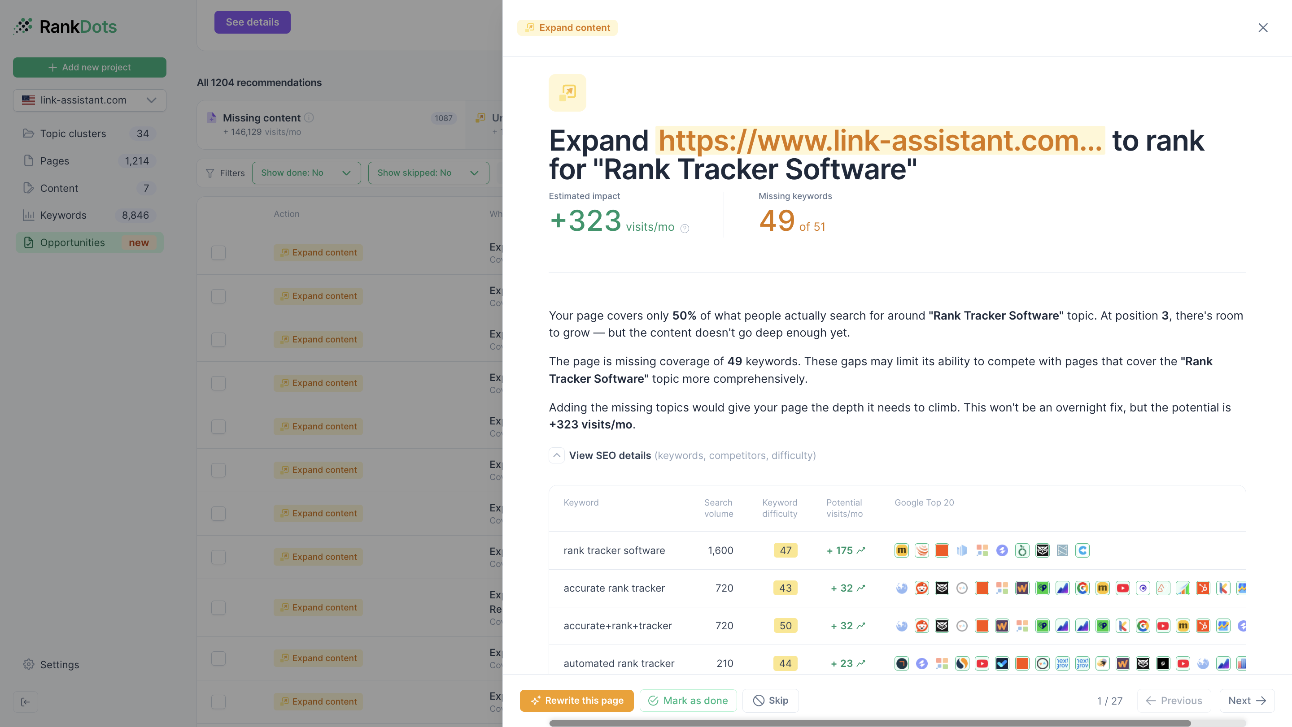This screenshot has width=1292, height=727.
Task: Open the Content section
Action: tap(89, 188)
